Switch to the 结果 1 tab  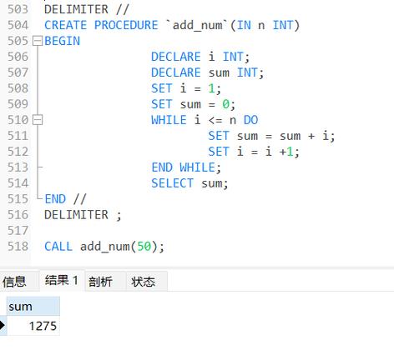pyautogui.click(x=62, y=280)
